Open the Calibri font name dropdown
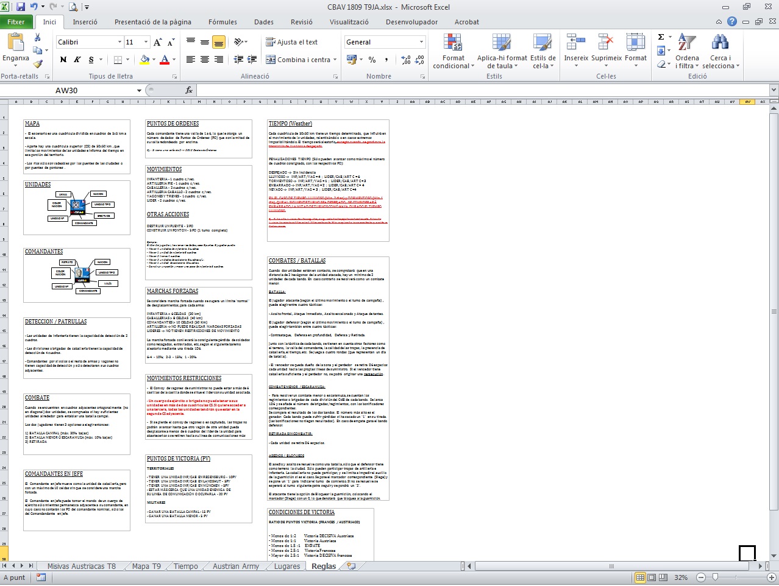Image resolution: width=779 pixels, height=586 pixels. (119, 42)
